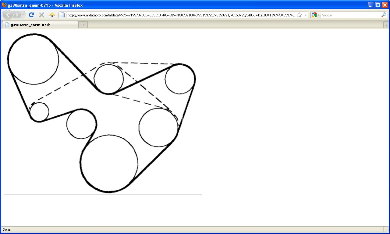Screen dimensions: 390x234
Task: Focus the Google search box
Action: pos(350,15)
